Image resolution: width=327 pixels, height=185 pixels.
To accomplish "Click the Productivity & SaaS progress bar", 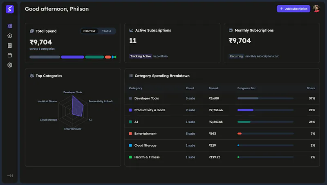I will pyautogui.click(x=265, y=110).
